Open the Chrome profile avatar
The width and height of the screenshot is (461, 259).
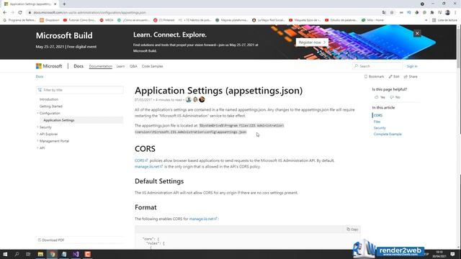coord(447,13)
